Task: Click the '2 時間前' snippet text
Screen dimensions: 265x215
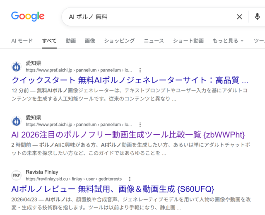Action: coord(21,145)
